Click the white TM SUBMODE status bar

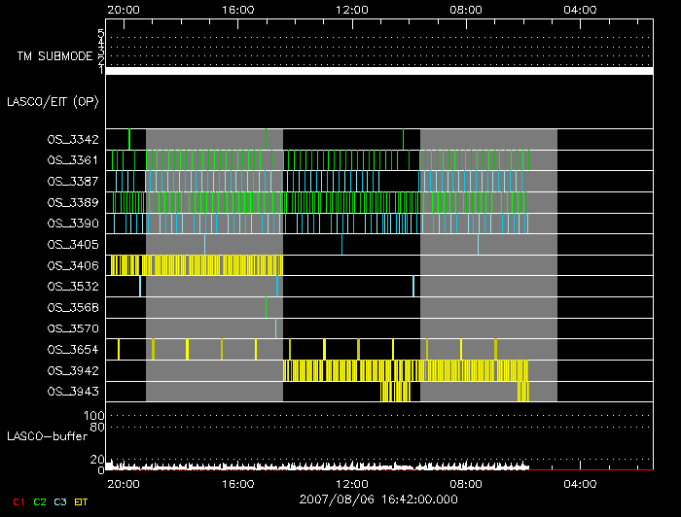378,71
